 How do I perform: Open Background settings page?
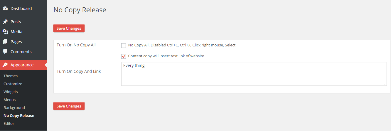[x=14, y=108]
